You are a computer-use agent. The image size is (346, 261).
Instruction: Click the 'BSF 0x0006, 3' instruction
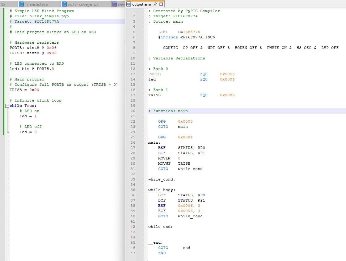(x=179, y=206)
